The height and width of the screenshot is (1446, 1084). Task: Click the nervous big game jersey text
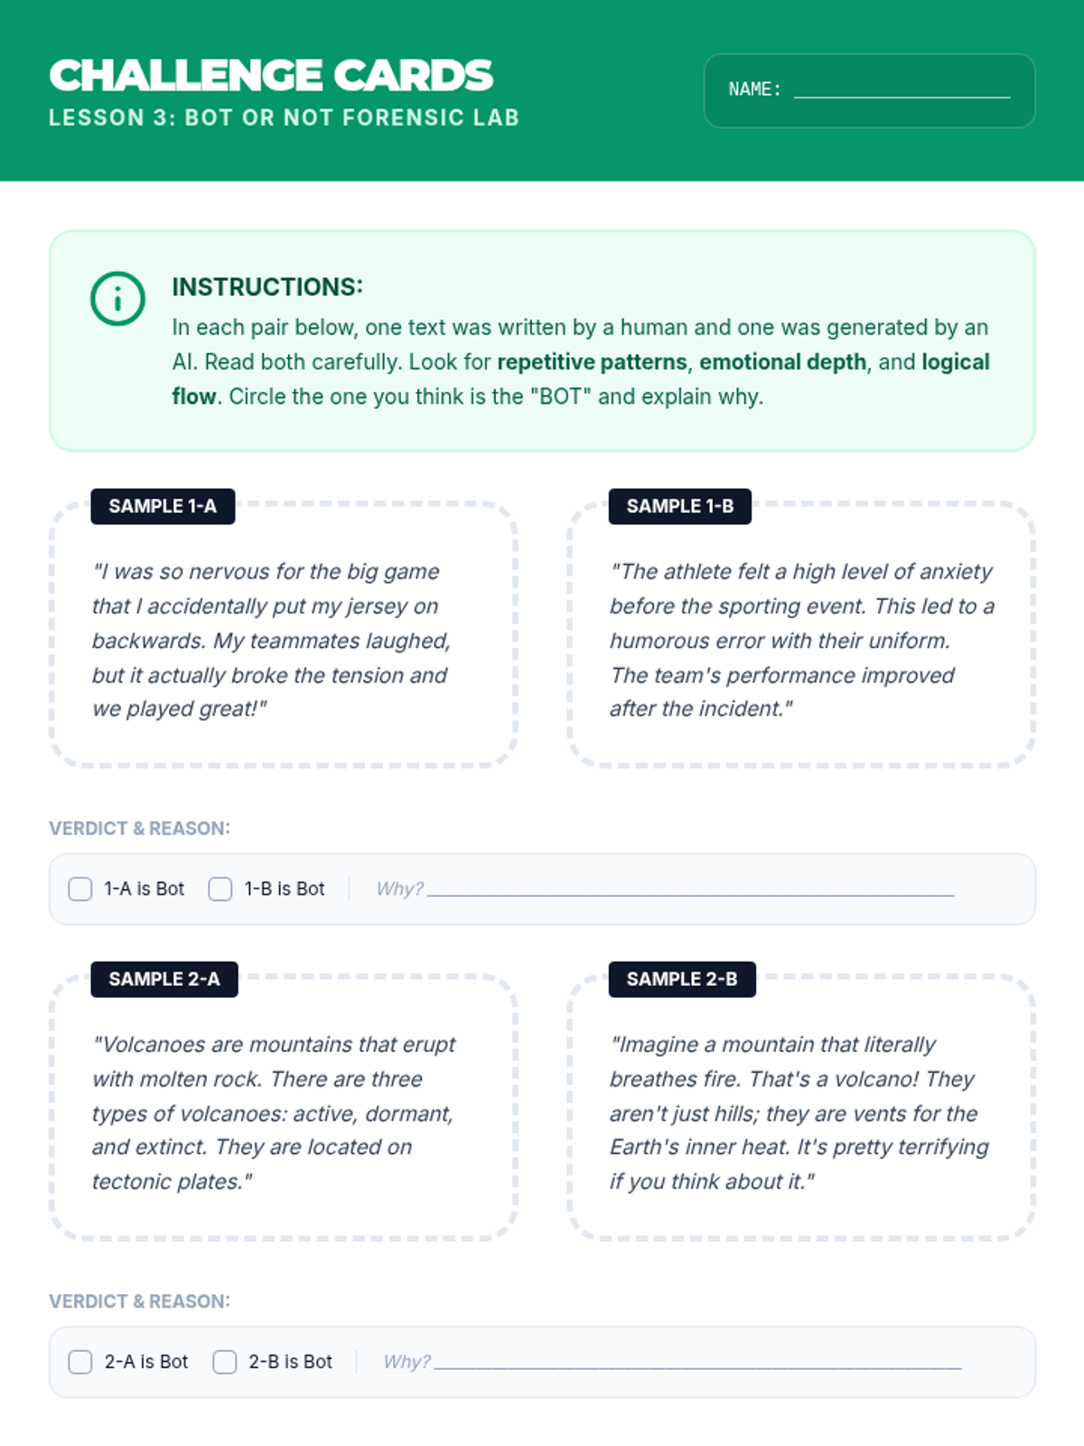point(271,640)
